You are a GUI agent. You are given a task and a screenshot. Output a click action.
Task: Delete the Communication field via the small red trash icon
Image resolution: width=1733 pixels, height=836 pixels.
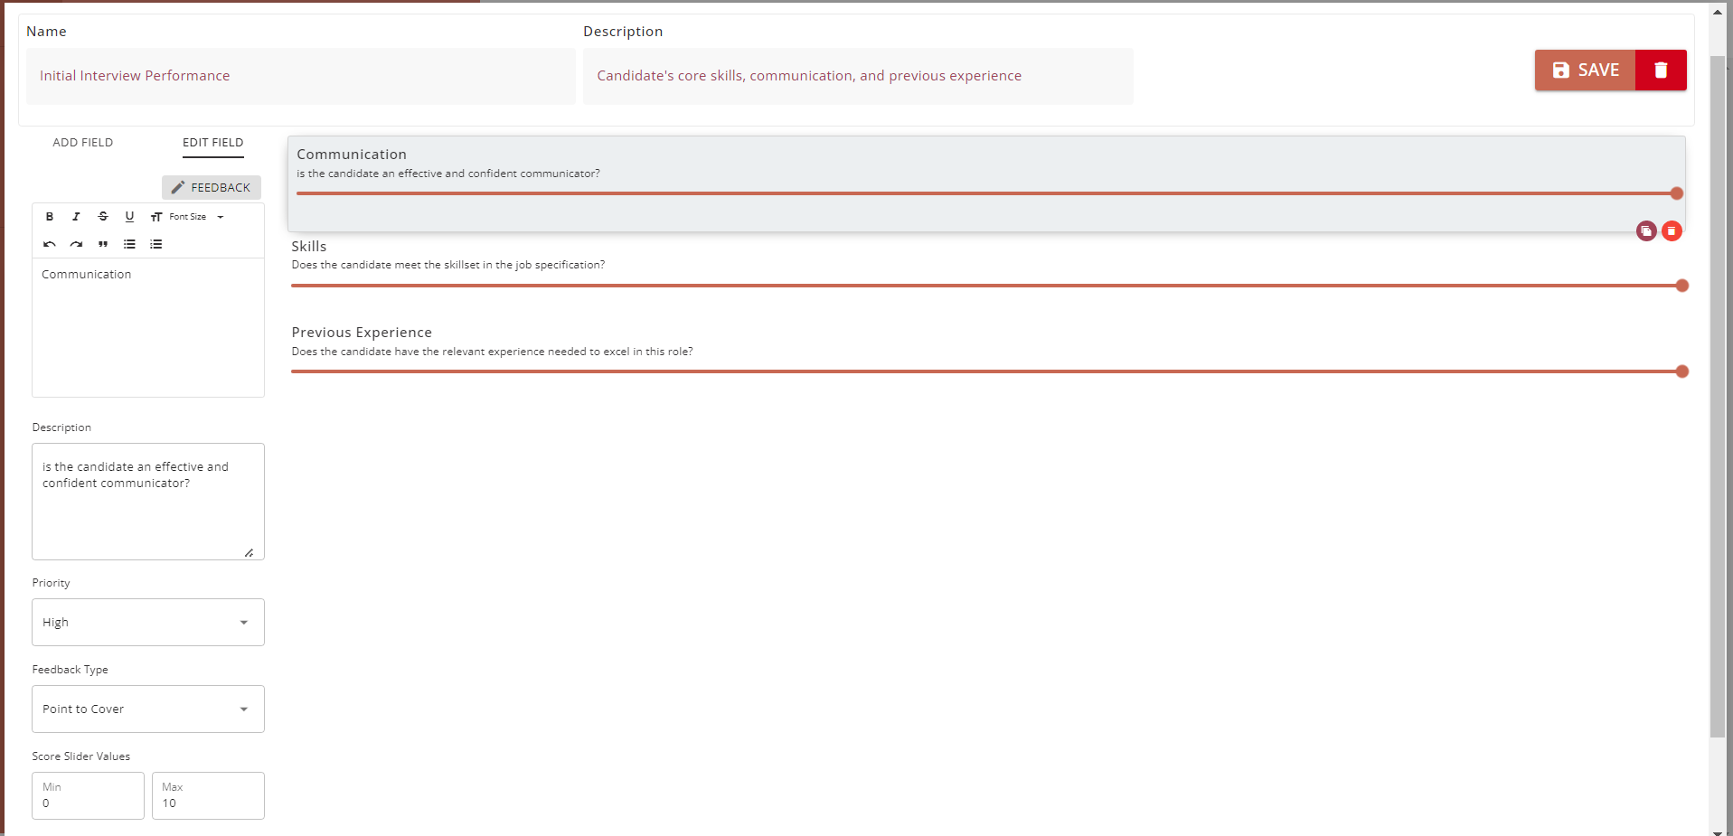1672,231
